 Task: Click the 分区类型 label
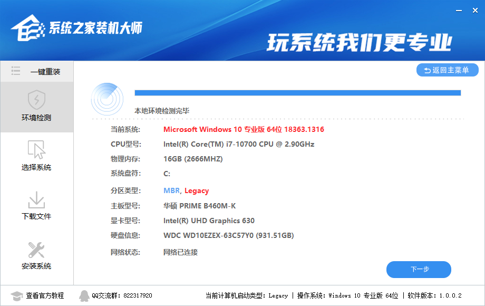pyautogui.click(x=125, y=190)
